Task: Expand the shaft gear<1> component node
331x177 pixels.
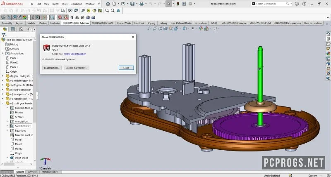Action: [2, 85]
